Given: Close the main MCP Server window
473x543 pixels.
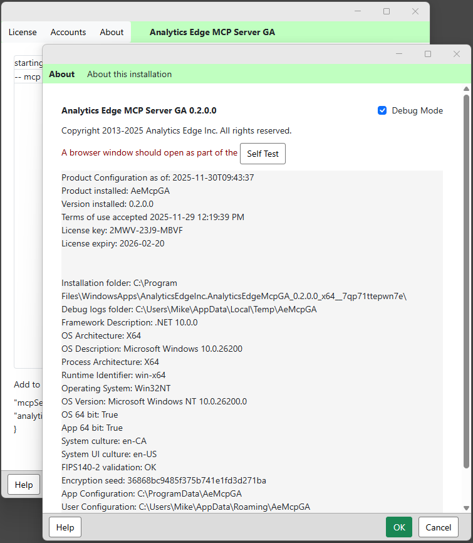Looking at the screenshot, I should pos(415,11).
